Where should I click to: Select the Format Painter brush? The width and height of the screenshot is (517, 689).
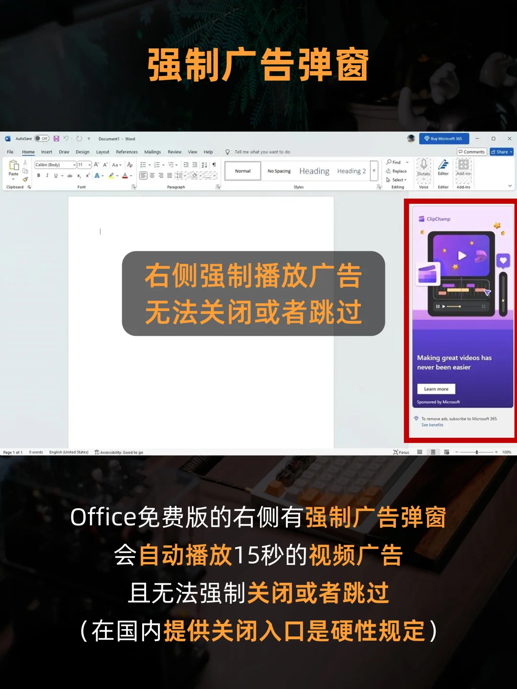[x=25, y=179]
